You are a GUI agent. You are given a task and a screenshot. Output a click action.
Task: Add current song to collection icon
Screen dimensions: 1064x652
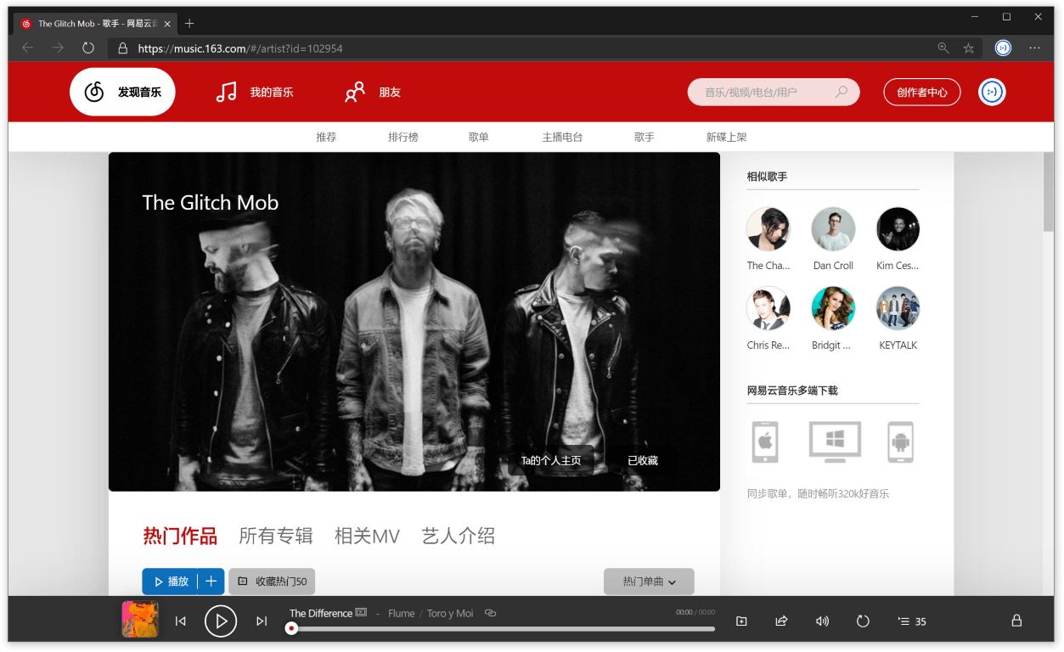(741, 621)
